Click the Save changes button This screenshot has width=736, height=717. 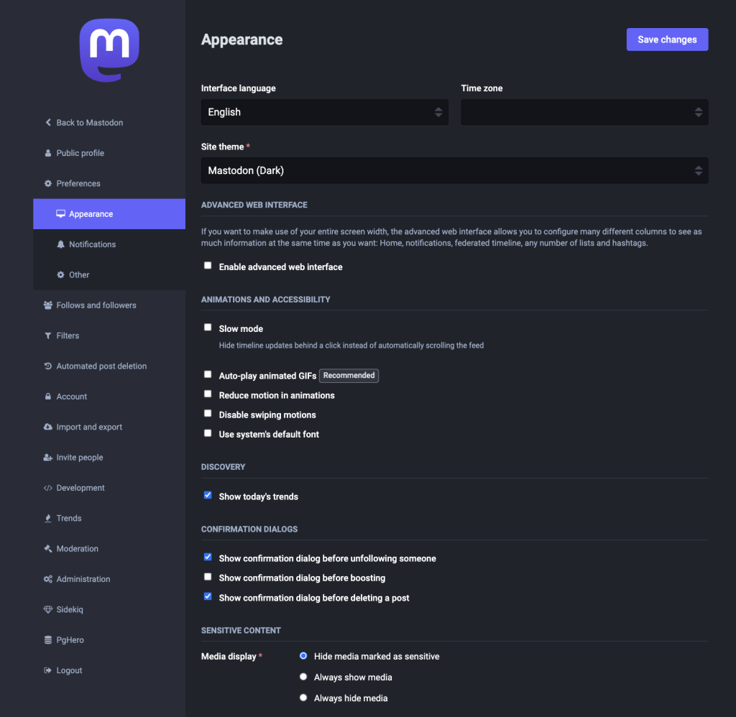coord(667,40)
